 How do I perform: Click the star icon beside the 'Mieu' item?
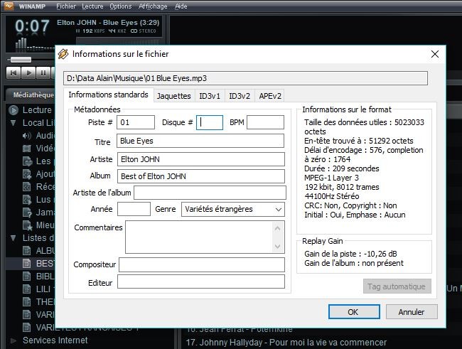(x=28, y=225)
